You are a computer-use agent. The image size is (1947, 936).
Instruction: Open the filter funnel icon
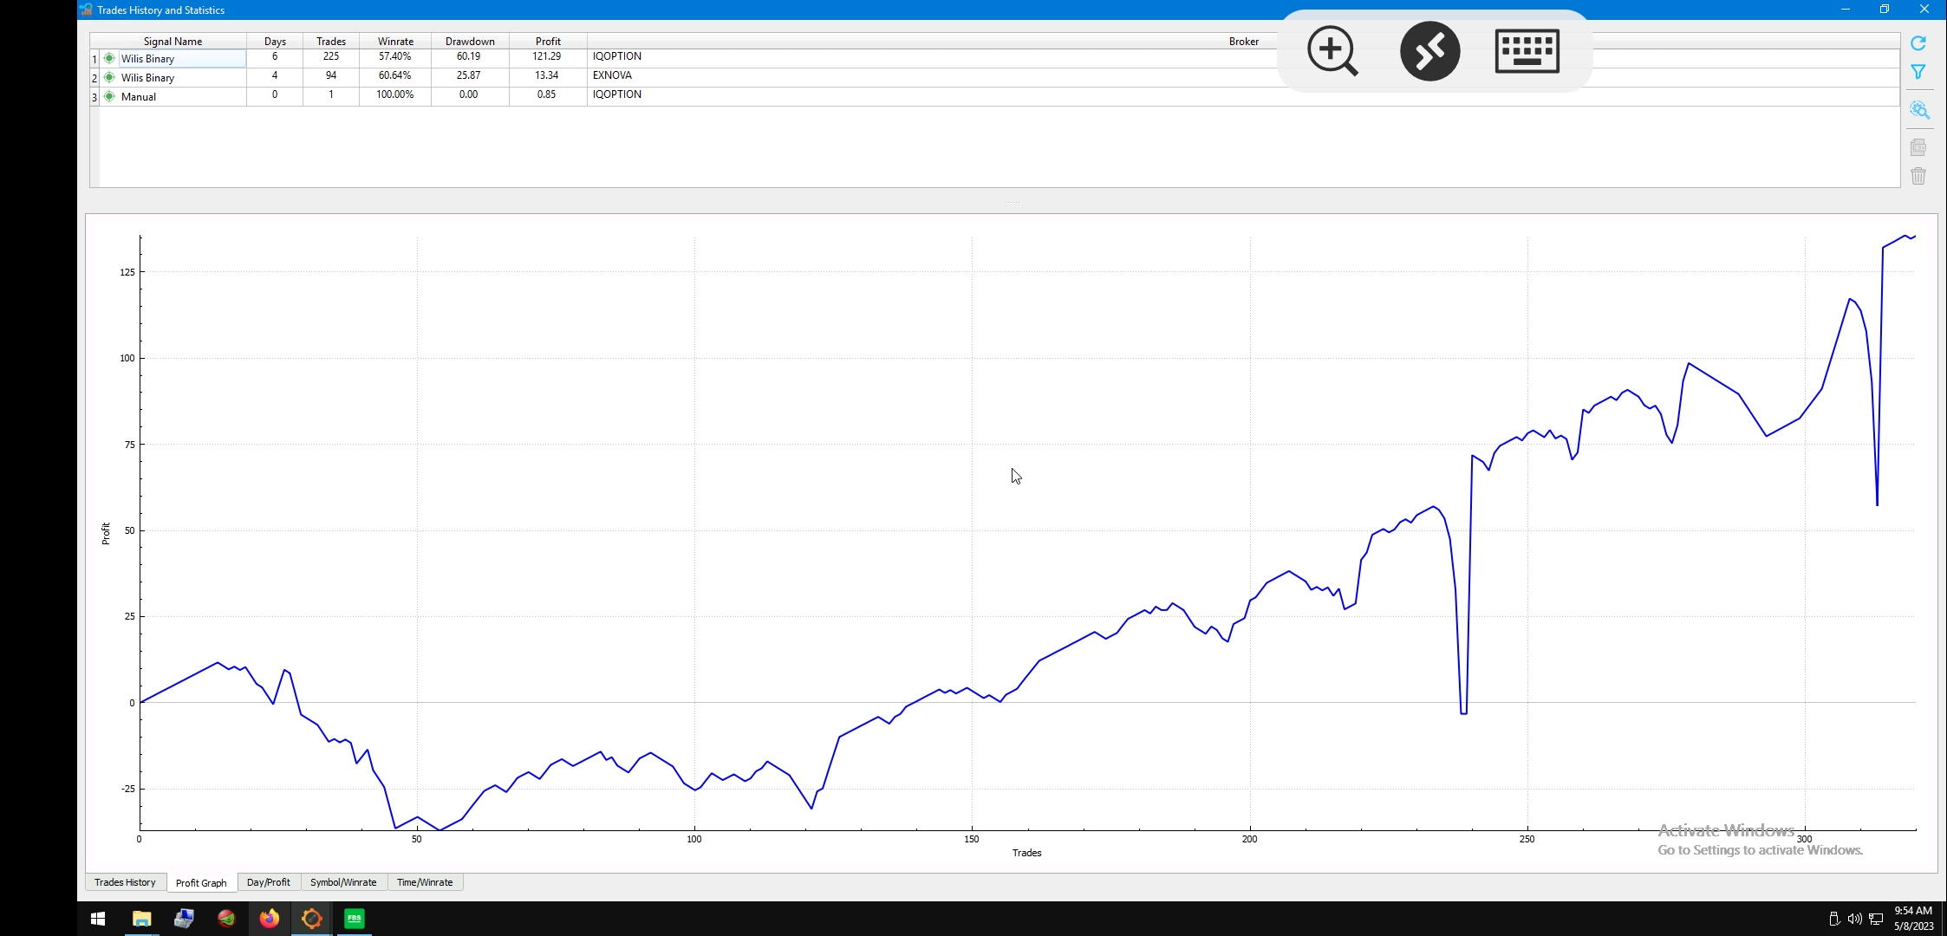(x=1918, y=73)
